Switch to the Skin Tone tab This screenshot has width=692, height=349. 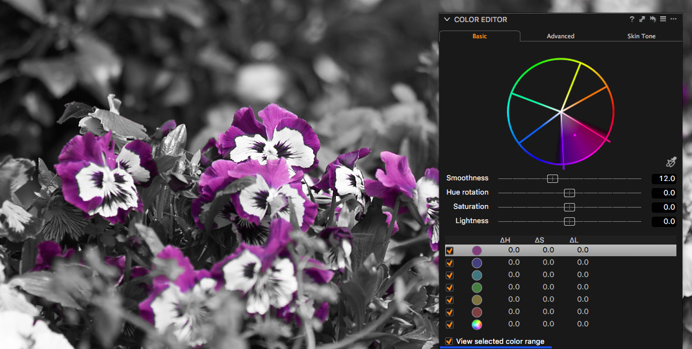(641, 36)
